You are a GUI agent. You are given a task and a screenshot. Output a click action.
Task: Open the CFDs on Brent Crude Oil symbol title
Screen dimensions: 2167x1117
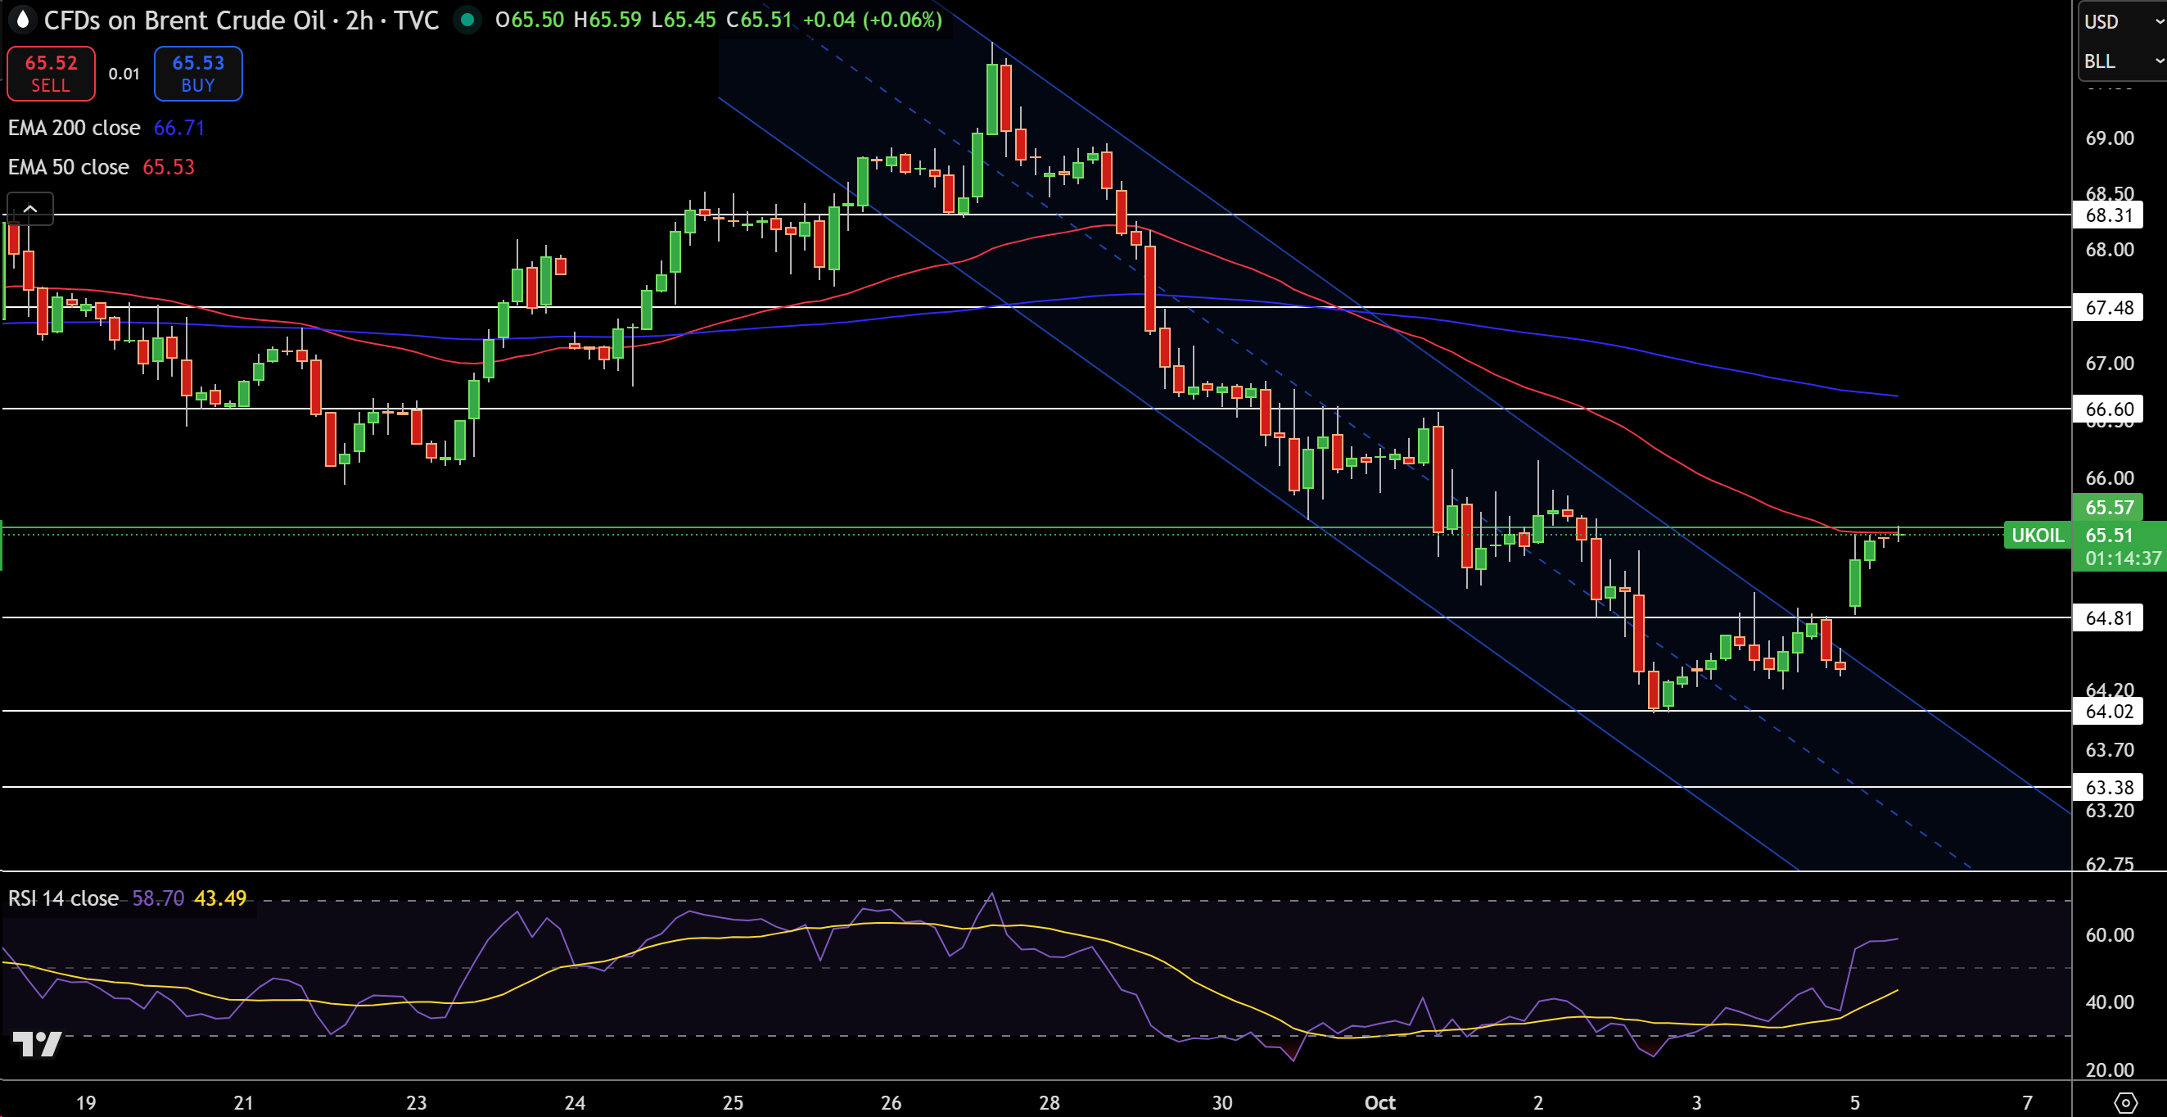click(x=184, y=20)
